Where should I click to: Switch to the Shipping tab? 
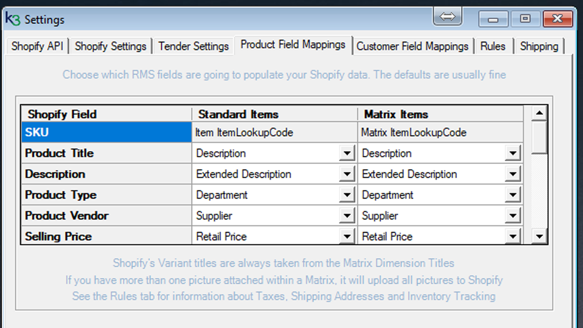pos(539,46)
